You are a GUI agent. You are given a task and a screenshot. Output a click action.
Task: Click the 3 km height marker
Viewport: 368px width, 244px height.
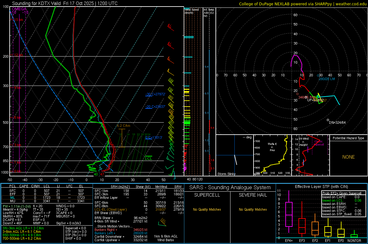tap(17, 145)
